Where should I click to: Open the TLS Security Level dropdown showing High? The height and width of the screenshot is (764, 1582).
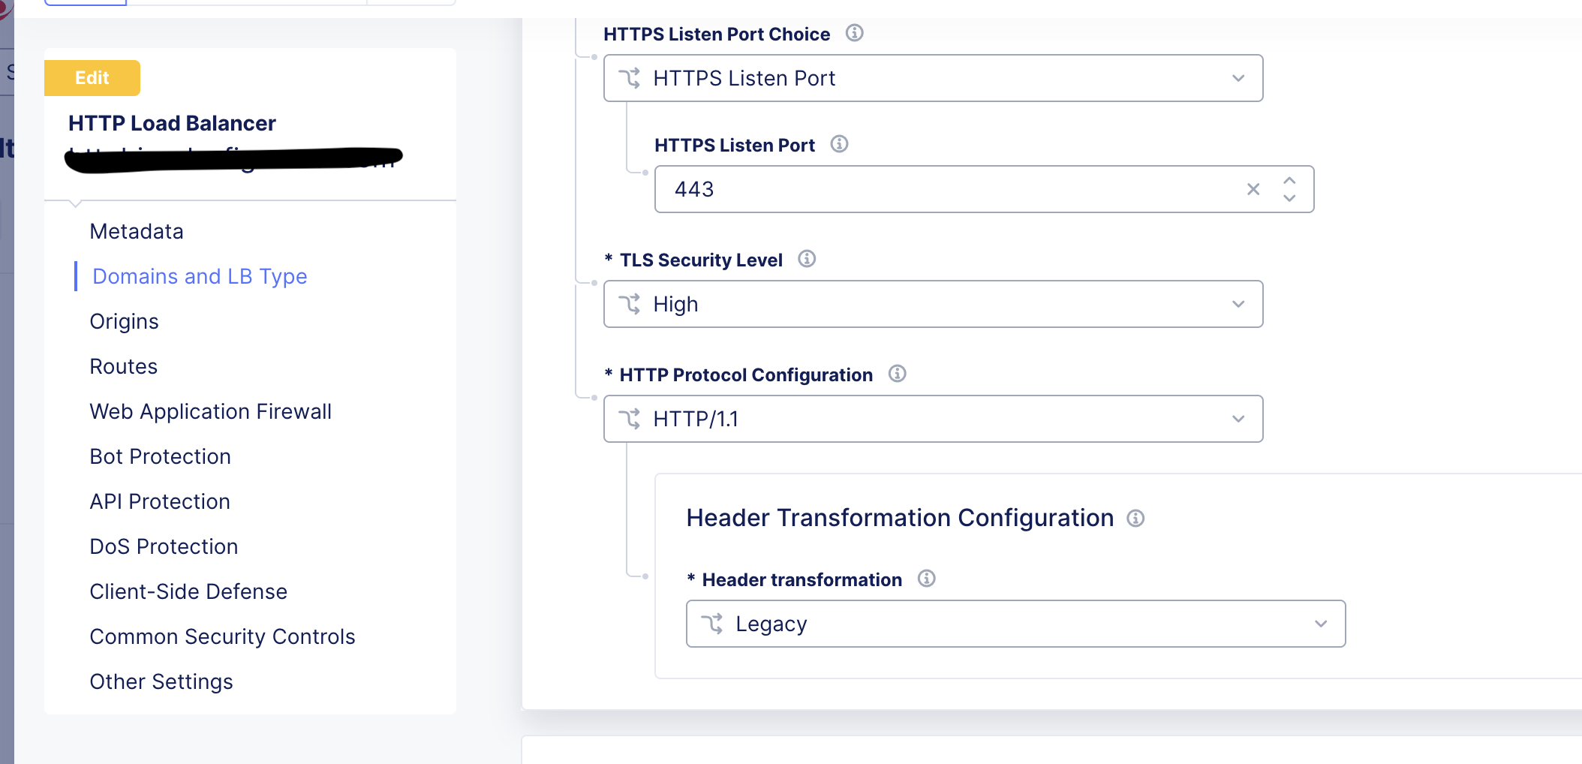(x=933, y=304)
